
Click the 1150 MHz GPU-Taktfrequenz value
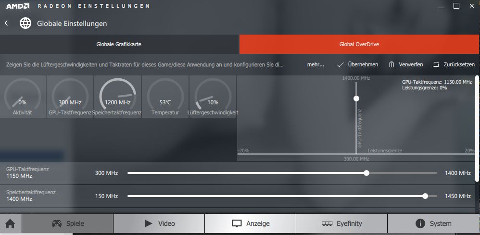pos(19,176)
